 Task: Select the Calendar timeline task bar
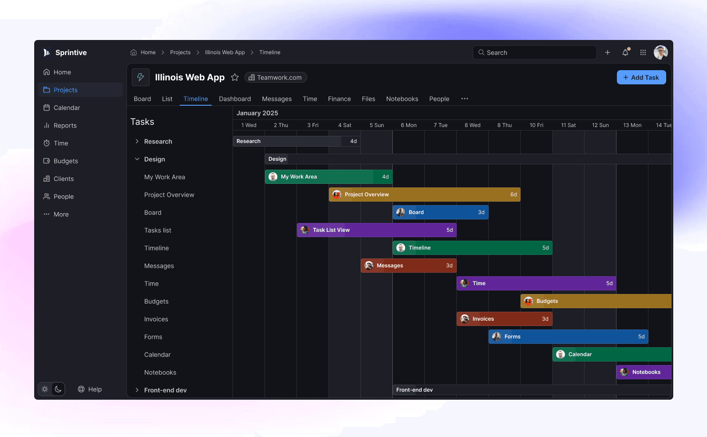(612, 354)
